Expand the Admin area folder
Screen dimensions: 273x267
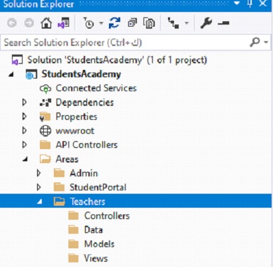[x=39, y=173]
